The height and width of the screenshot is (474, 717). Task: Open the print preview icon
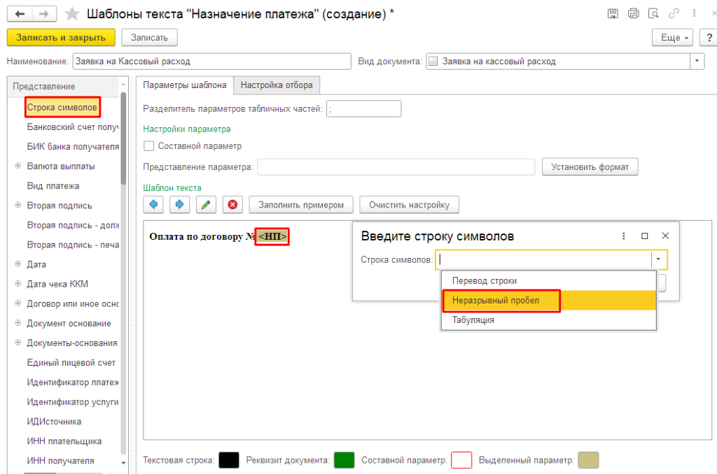tap(654, 13)
